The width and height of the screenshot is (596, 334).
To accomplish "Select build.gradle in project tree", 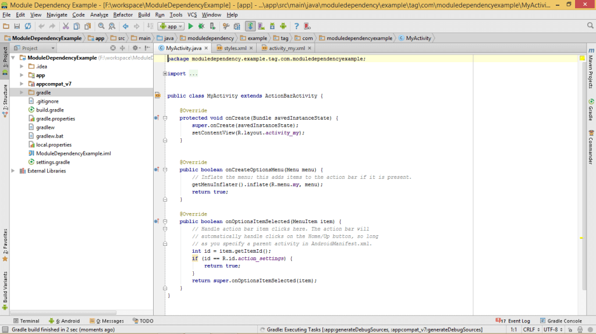I will pos(50,110).
